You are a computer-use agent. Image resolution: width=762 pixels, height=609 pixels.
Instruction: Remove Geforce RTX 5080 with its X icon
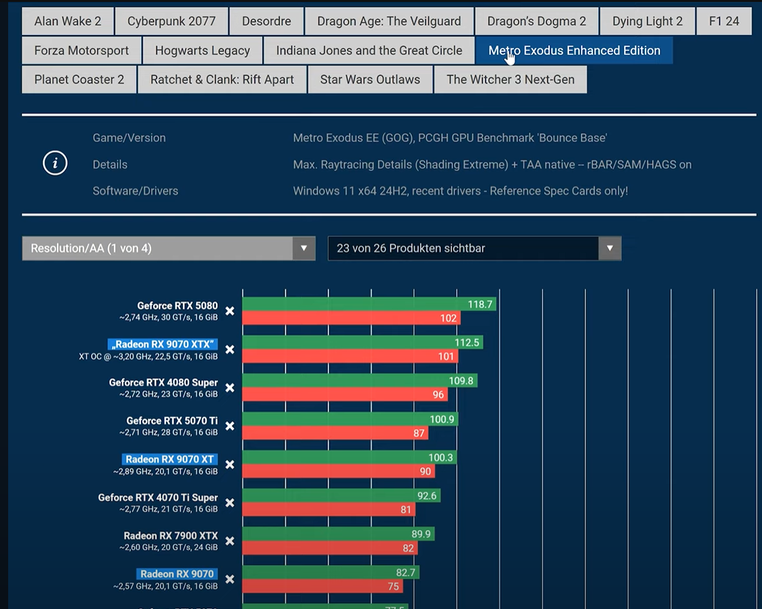pyautogui.click(x=230, y=311)
